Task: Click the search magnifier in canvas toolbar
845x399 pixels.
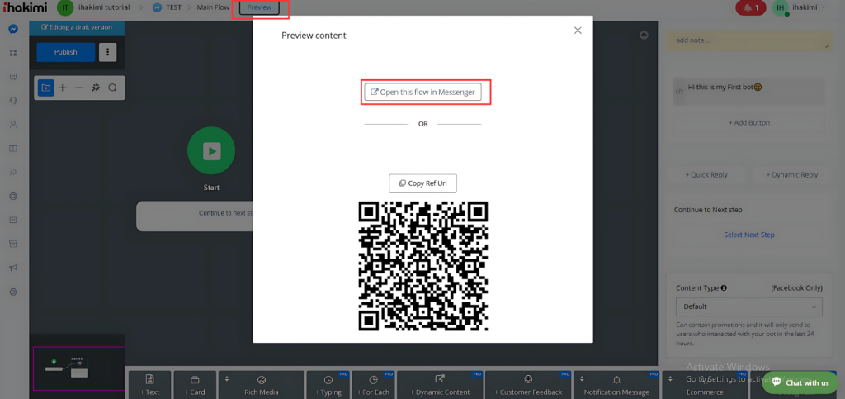Action: coord(112,88)
